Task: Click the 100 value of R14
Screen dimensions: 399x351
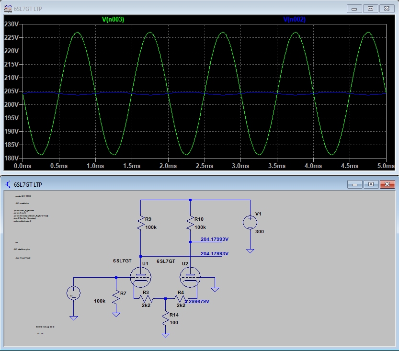Action: (174, 323)
